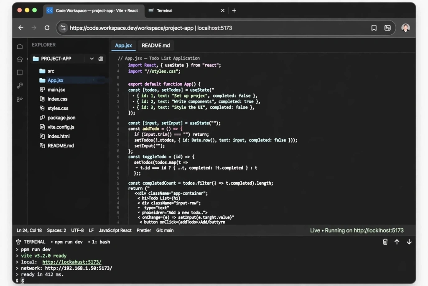Collapse the PROJECT-APP folder chevron
Image resolution: width=428 pixels, height=286 pixels.
pos(92,59)
